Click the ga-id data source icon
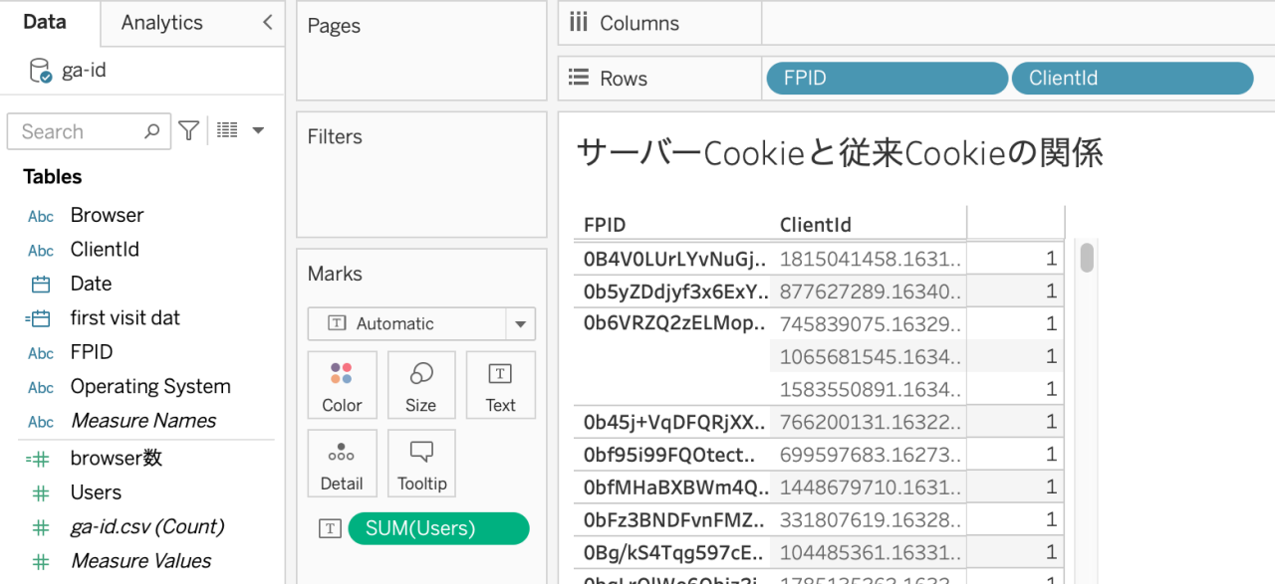Screen dimensions: 1275x584 pos(41,72)
